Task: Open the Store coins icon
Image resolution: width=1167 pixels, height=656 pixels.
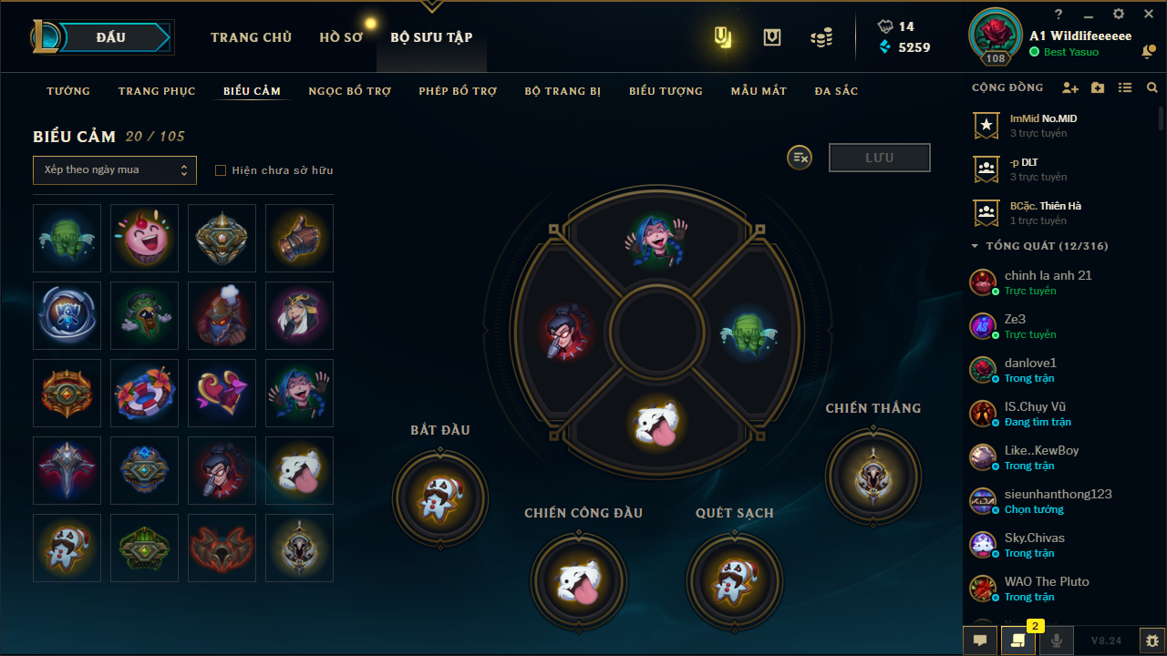Action: [821, 37]
